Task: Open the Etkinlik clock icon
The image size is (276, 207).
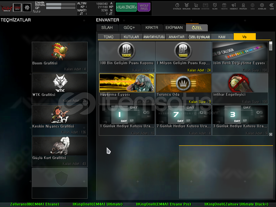Action: click(x=177, y=6)
